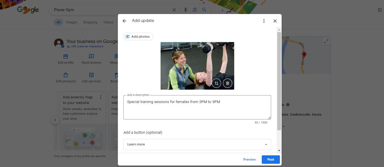Open Edit products
Viewport: 384px width, 167px height.
tap(66, 78)
